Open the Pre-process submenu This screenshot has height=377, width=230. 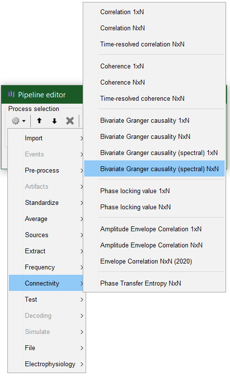tap(46, 171)
